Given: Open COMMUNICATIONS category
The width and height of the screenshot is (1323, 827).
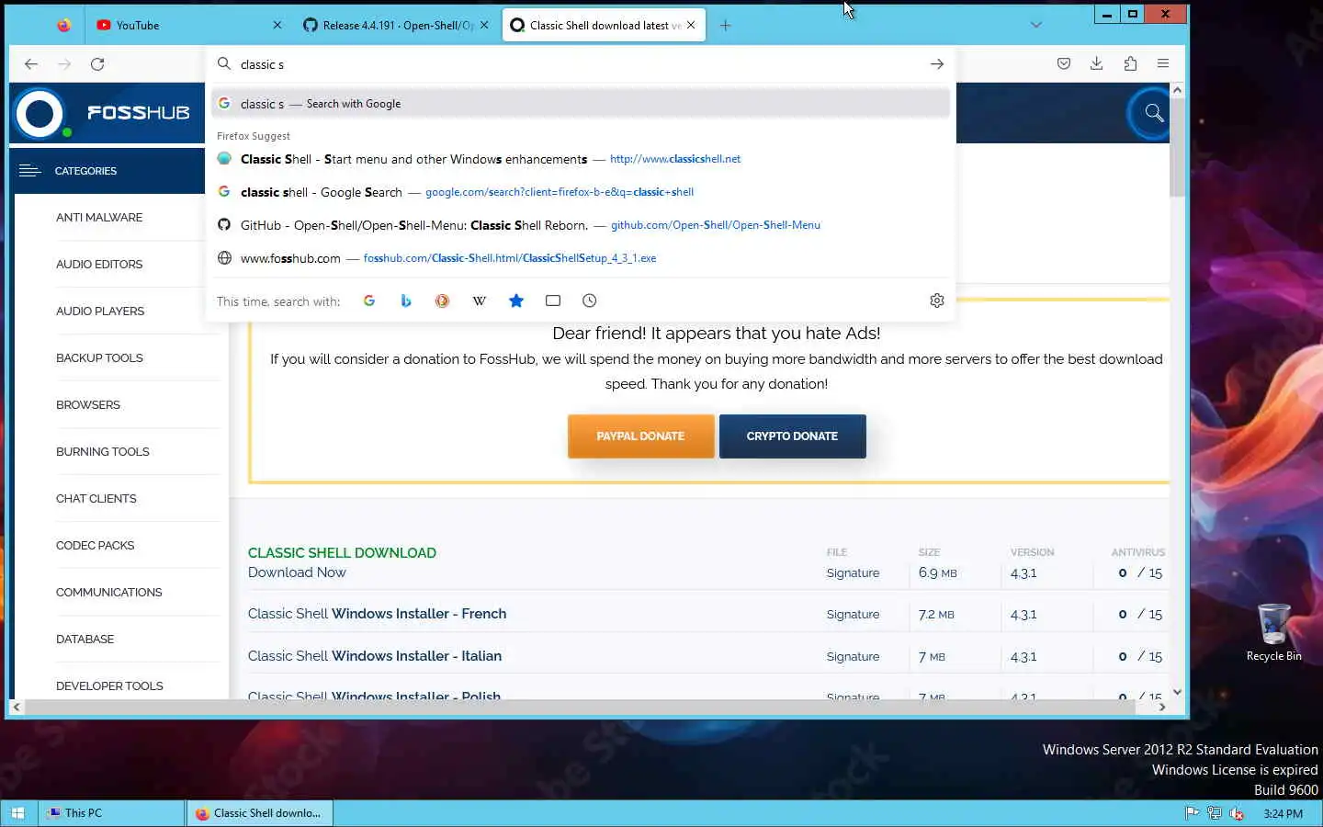Looking at the screenshot, I should click(109, 593).
